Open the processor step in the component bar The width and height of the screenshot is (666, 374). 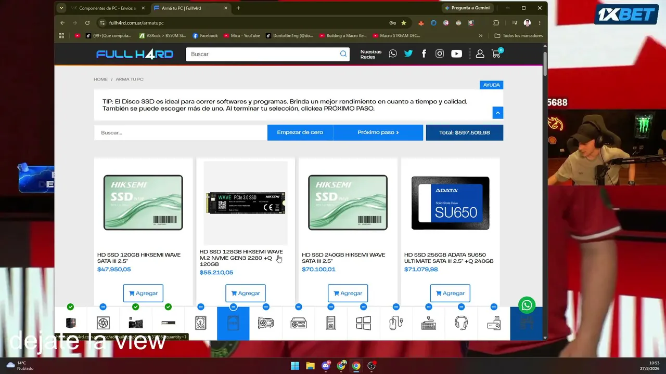[x=71, y=323]
